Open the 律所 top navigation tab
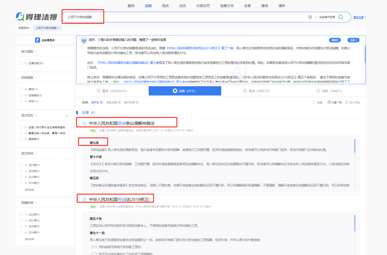This screenshot has height=255, width=387. click(x=282, y=6)
